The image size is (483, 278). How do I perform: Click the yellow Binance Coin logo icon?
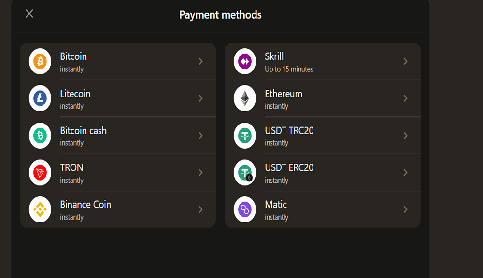[40, 209]
